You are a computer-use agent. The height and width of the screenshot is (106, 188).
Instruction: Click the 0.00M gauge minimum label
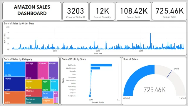pos(127,98)
